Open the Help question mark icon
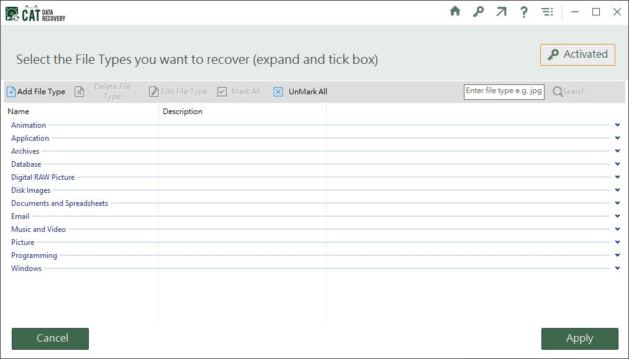Viewport: 629px width, 359px height. tap(524, 11)
